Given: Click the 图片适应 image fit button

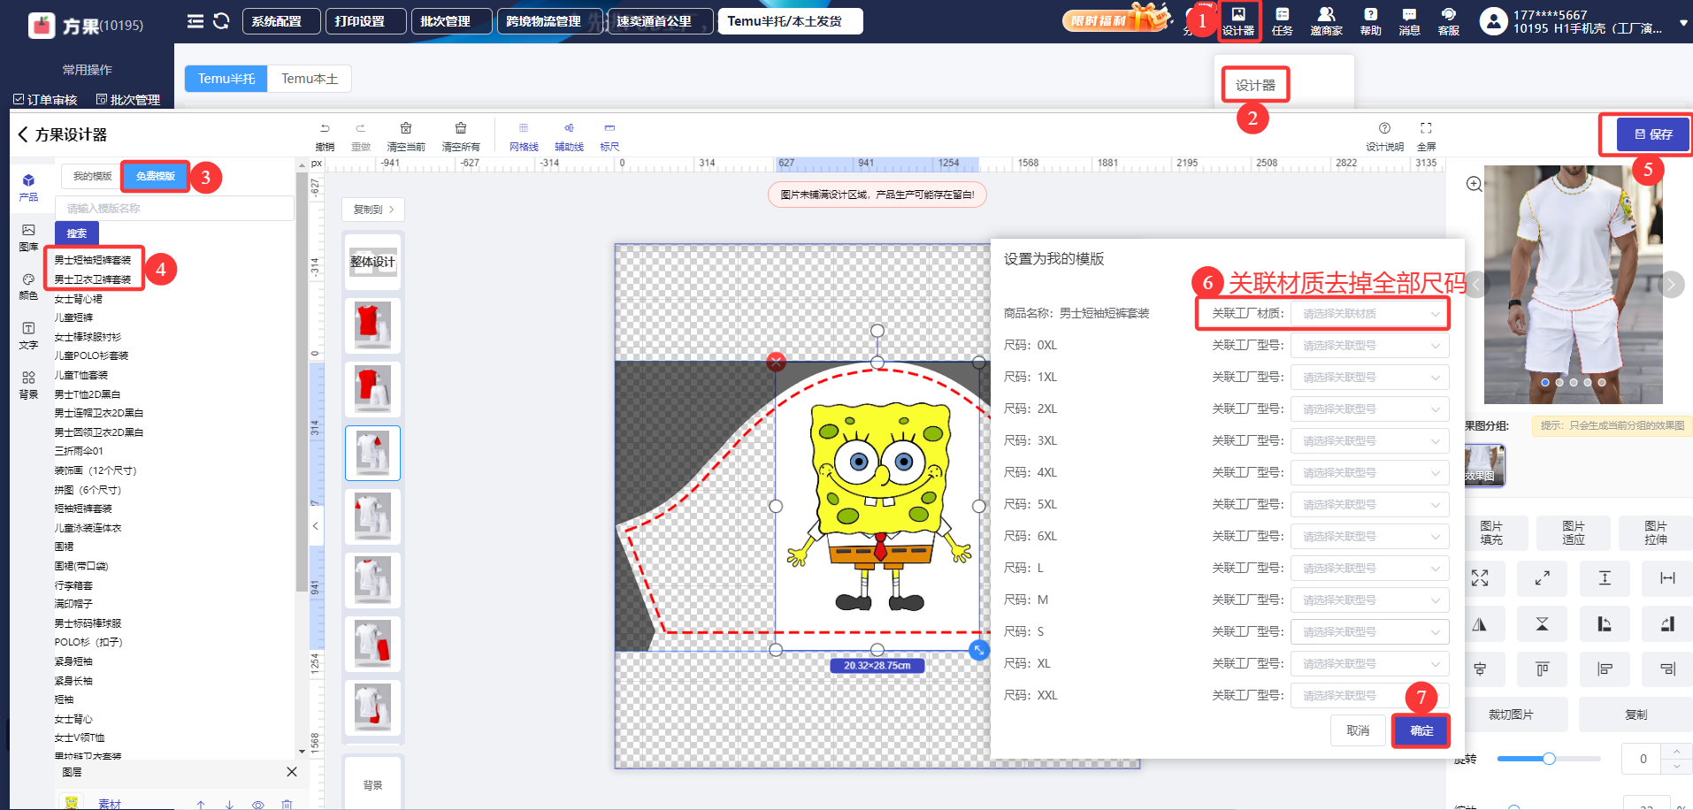Looking at the screenshot, I should coord(1573,532).
